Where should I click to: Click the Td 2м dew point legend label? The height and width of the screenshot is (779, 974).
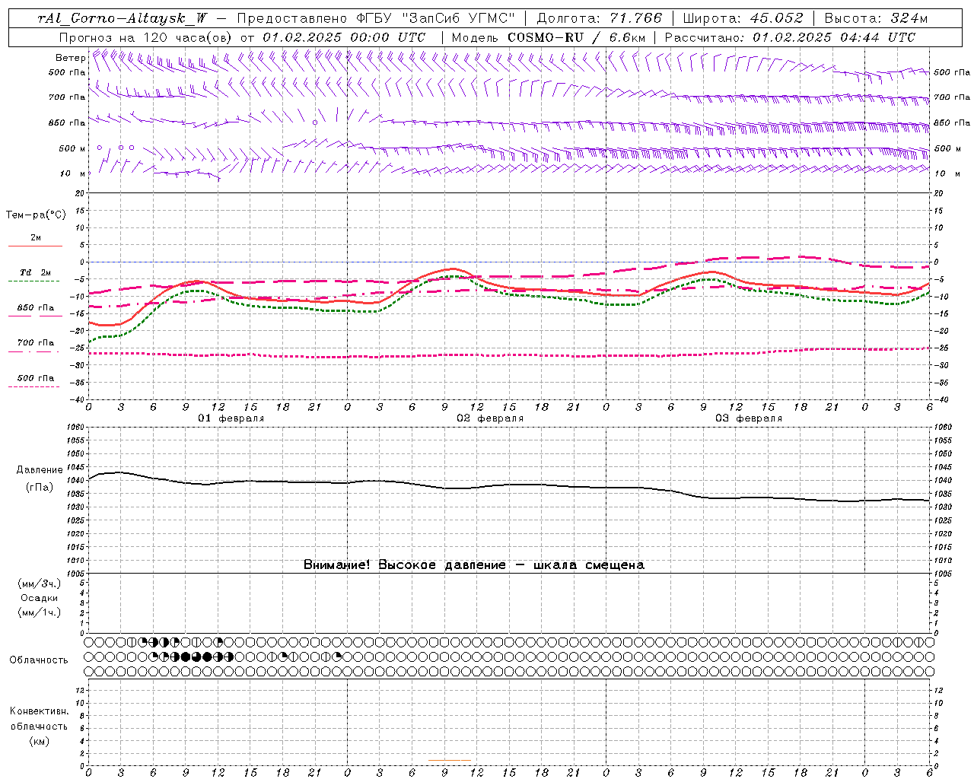tap(36, 272)
